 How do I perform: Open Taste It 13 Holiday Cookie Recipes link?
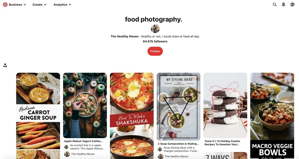[x=222, y=143]
